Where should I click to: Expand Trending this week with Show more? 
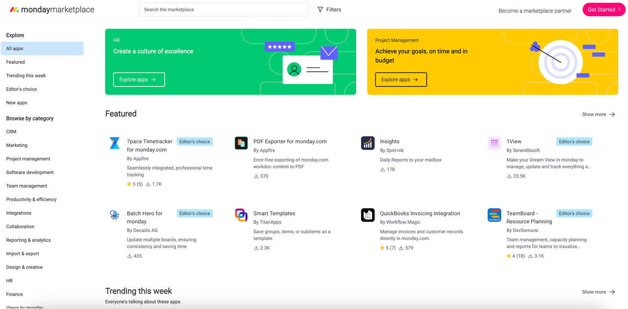598,292
